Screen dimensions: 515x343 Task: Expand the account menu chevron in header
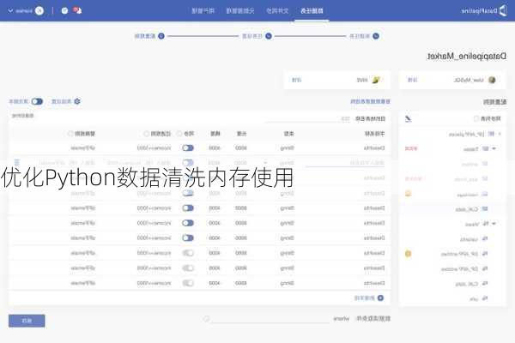10,11
